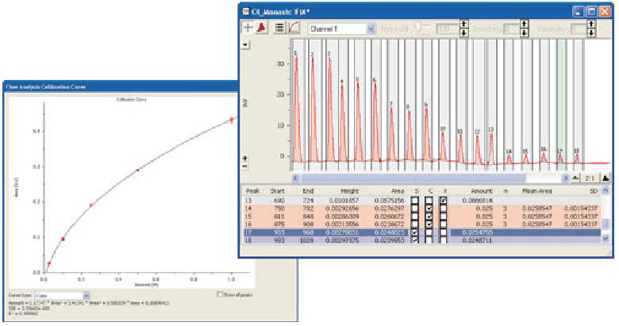The width and height of the screenshot is (619, 326).
Task: Minimize the FIA window
Action: [x=579, y=11]
